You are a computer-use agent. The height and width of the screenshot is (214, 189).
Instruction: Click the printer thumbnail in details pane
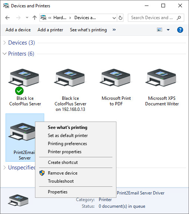point(18,200)
